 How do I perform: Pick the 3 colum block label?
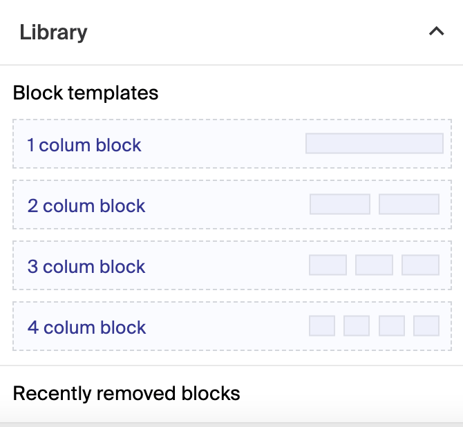tap(86, 267)
